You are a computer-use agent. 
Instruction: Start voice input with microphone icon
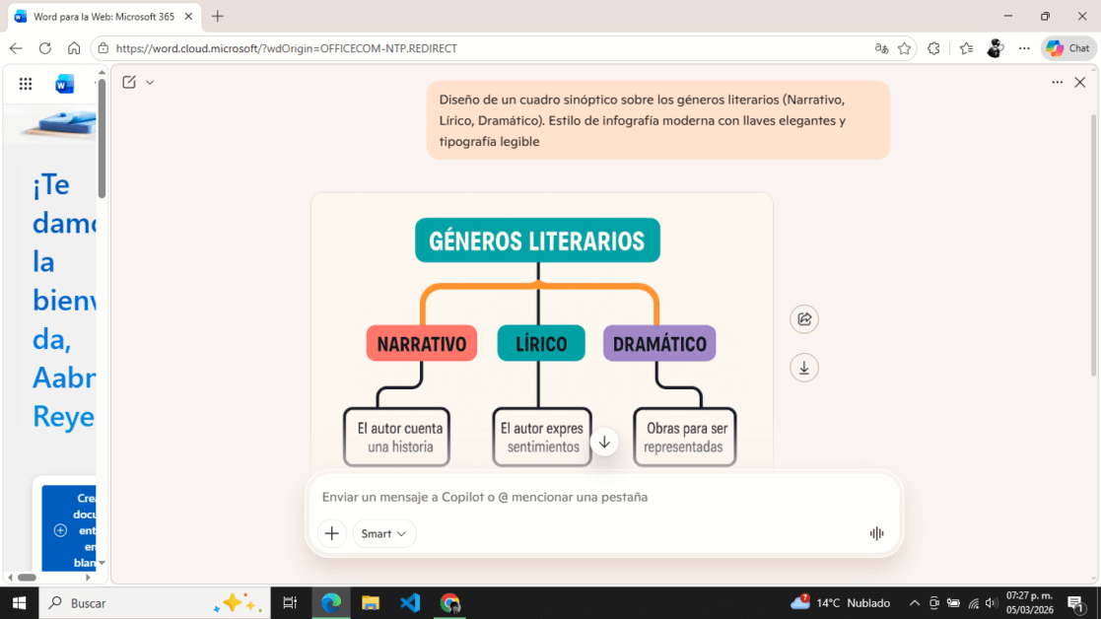(876, 533)
